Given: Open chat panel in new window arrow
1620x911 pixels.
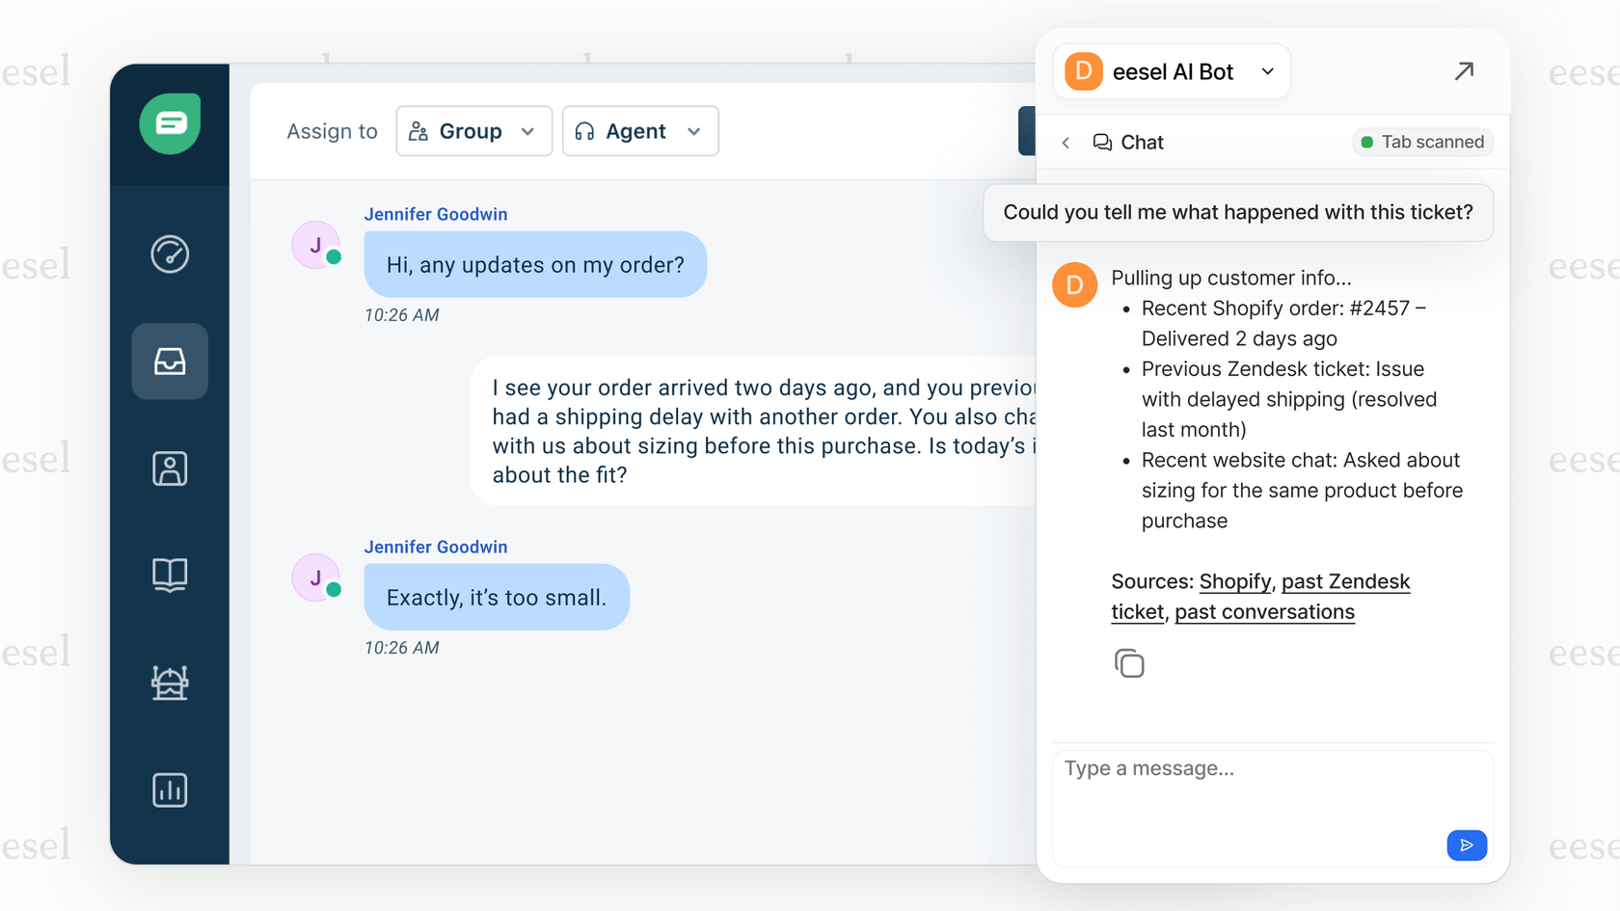Looking at the screenshot, I should coord(1465,71).
